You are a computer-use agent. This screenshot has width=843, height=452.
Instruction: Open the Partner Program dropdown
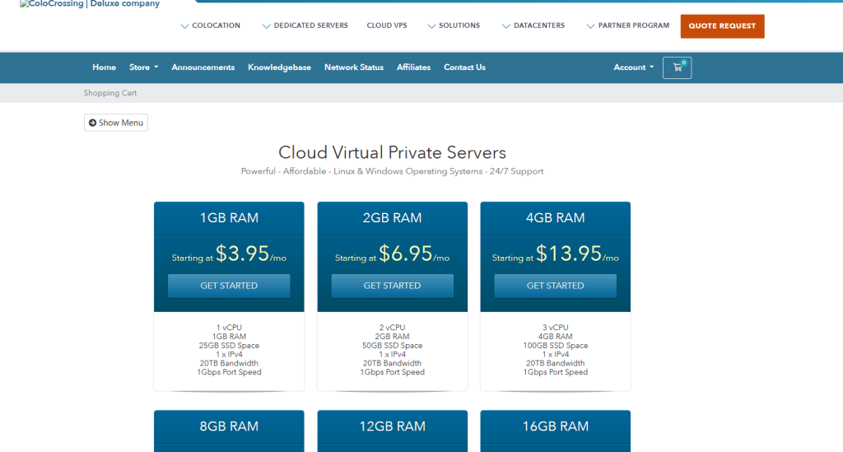[x=628, y=26]
